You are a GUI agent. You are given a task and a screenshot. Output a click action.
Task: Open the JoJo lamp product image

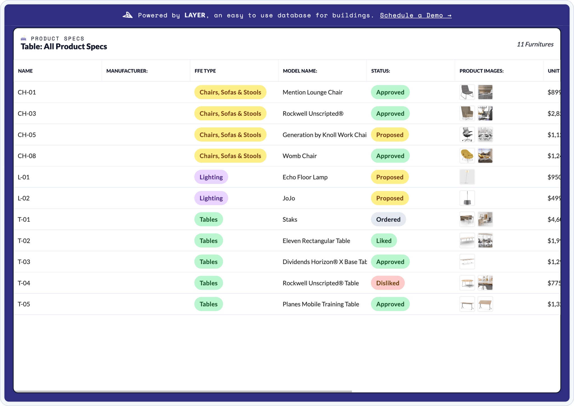(467, 198)
